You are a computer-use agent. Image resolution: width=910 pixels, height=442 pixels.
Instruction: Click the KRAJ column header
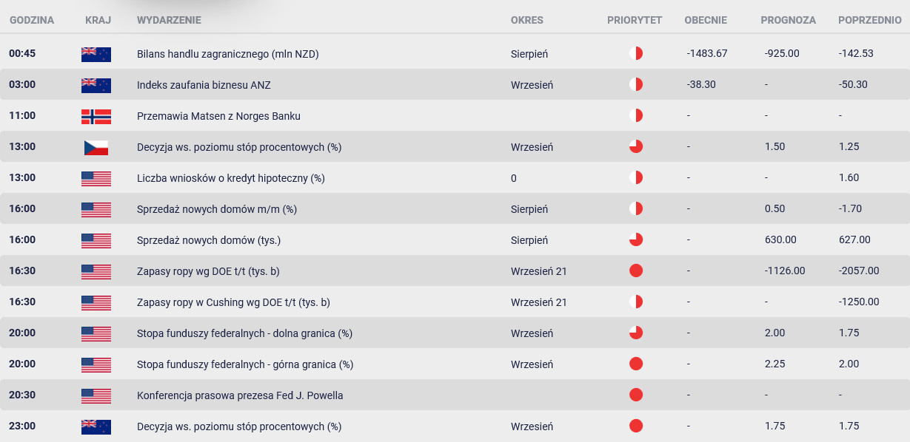(x=98, y=20)
